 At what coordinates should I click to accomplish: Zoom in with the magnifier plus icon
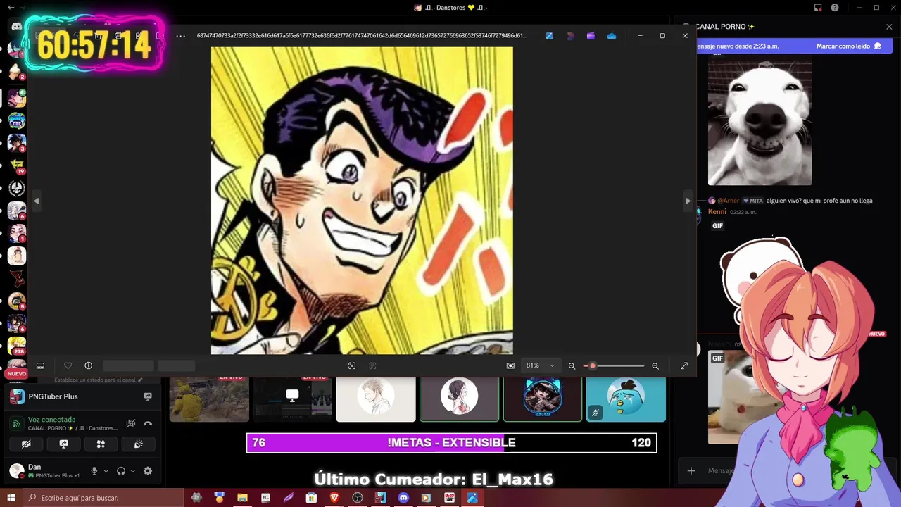point(655,365)
